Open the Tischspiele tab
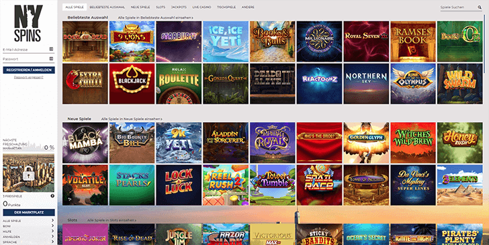Viewport: 489px width, 245px height. tap(226, 7)
